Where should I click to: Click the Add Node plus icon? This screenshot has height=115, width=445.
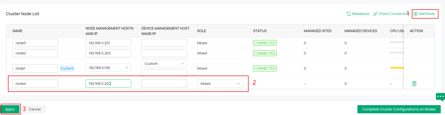(416, 14)
